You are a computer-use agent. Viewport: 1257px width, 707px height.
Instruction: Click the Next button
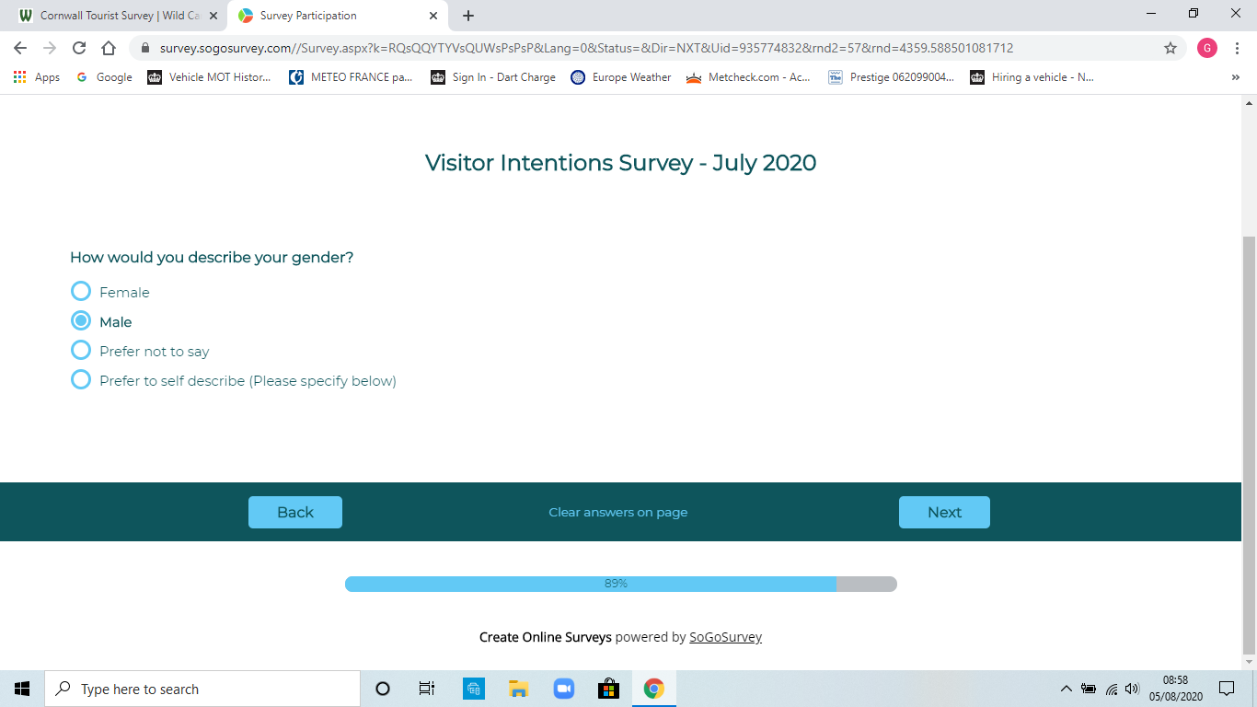[x=944, y=513]
